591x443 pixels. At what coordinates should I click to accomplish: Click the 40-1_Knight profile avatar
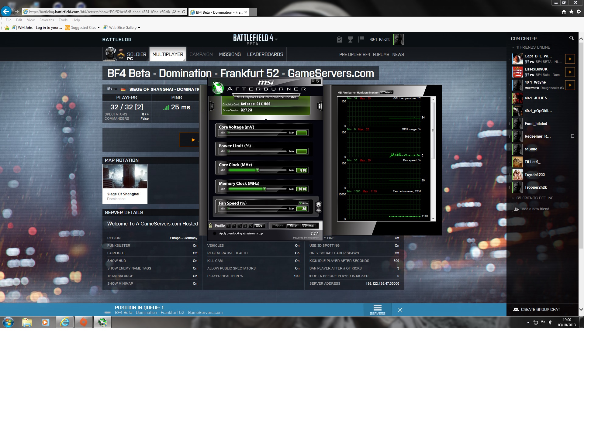click(398, 39)
